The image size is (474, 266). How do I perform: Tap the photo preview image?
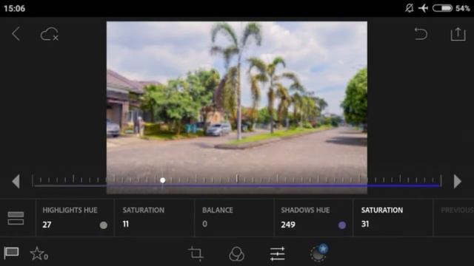tap(237, 107)
